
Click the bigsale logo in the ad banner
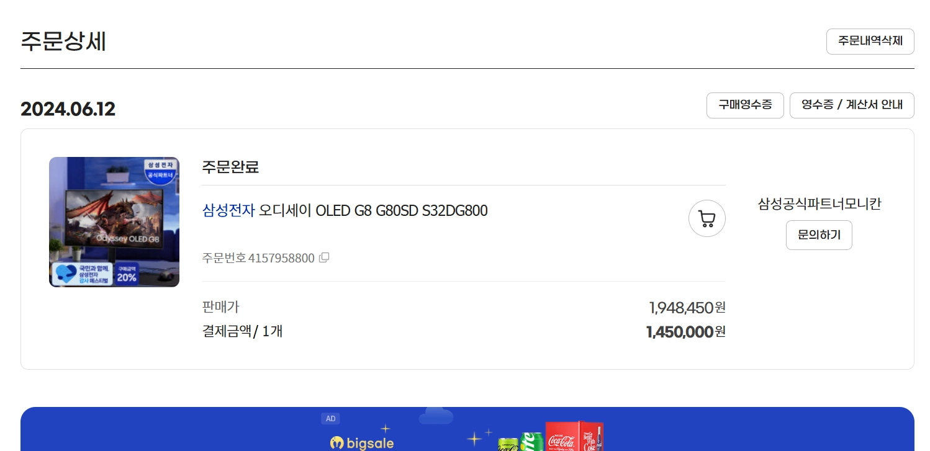click(361, 443)
